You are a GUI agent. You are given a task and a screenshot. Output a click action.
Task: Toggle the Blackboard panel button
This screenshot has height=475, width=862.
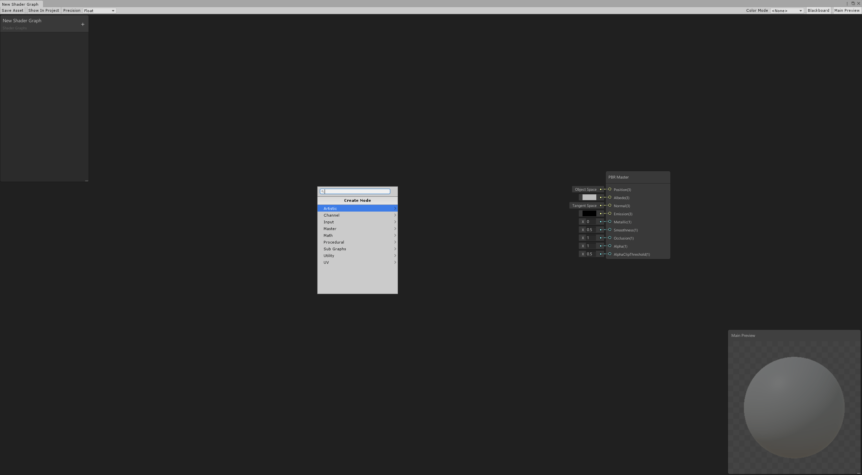point(818,10)
